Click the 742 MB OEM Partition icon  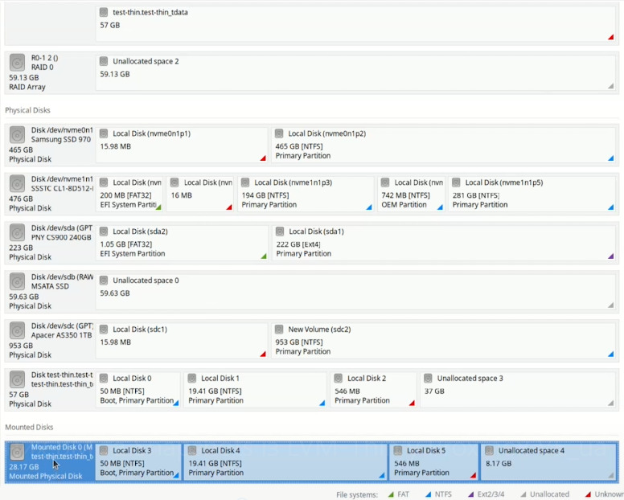(385, 182)
